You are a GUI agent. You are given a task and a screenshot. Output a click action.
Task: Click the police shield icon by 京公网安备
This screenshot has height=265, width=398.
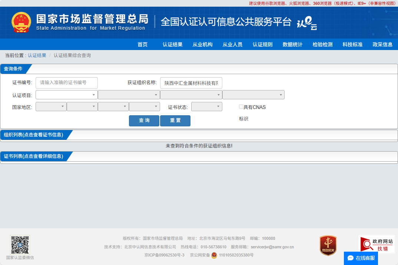(x=214, y=255)
